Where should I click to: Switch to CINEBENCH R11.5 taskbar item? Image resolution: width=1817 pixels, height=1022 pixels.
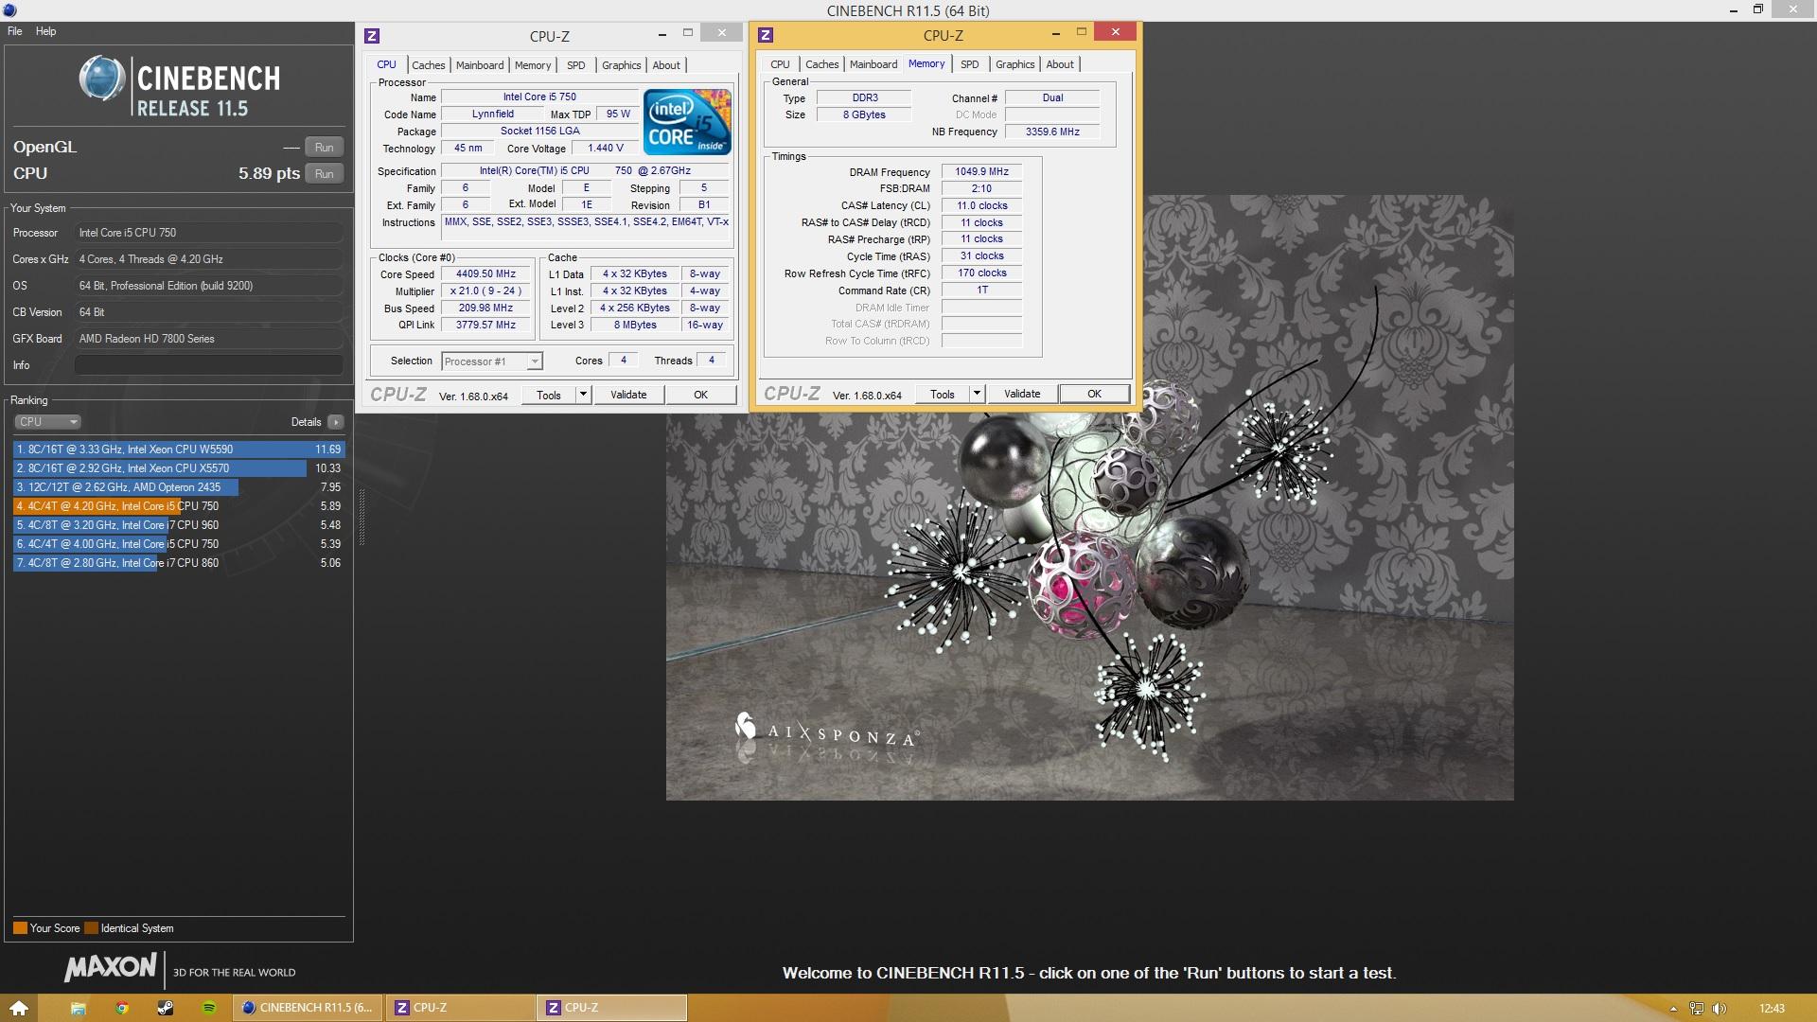pos(308,1008)
